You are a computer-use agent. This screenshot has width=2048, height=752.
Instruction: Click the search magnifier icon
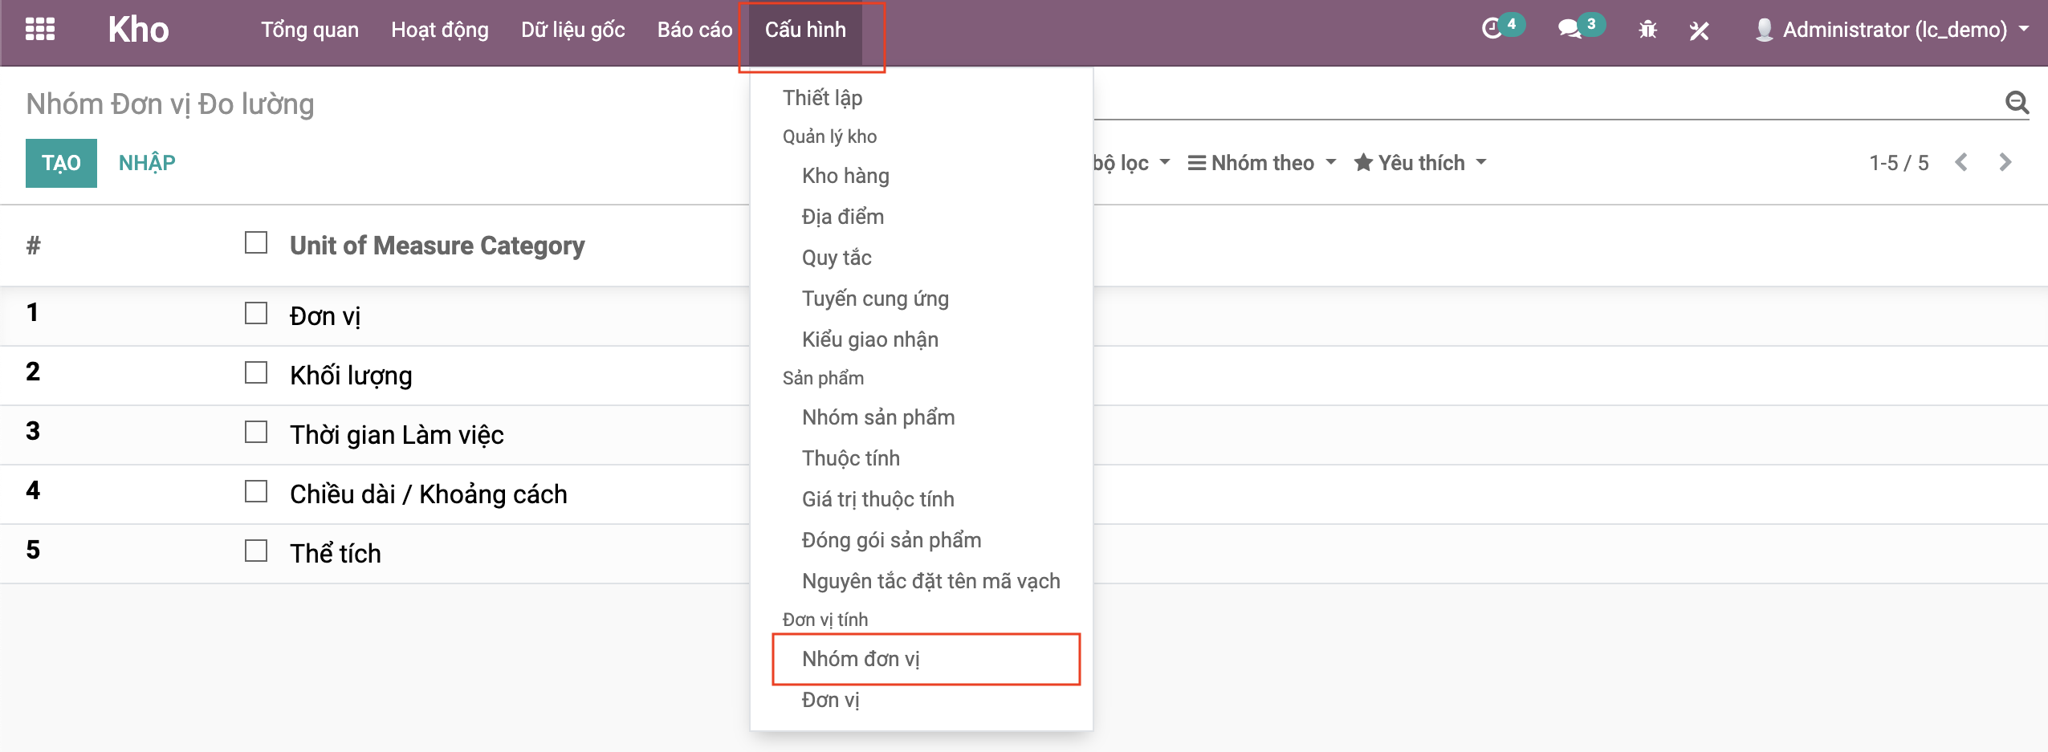point(2017,103)
